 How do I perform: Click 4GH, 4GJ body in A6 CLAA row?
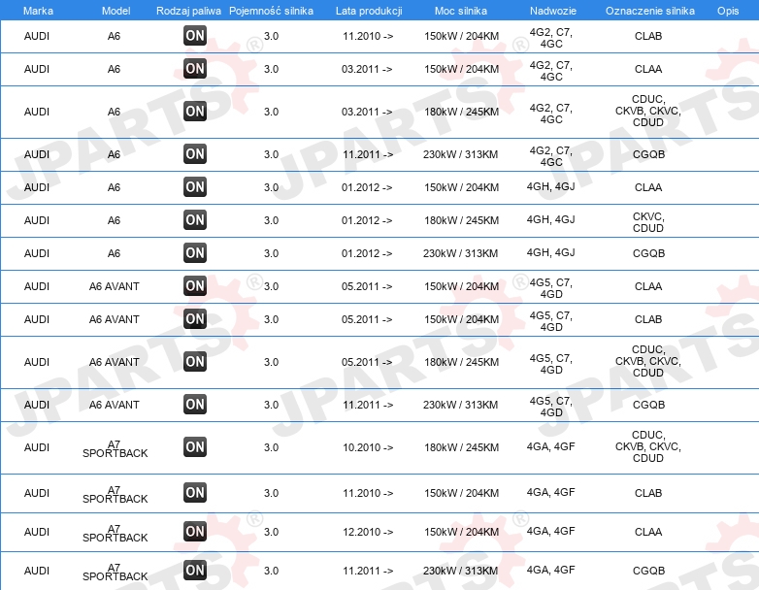pyautogui.click(x=551, y=187)
